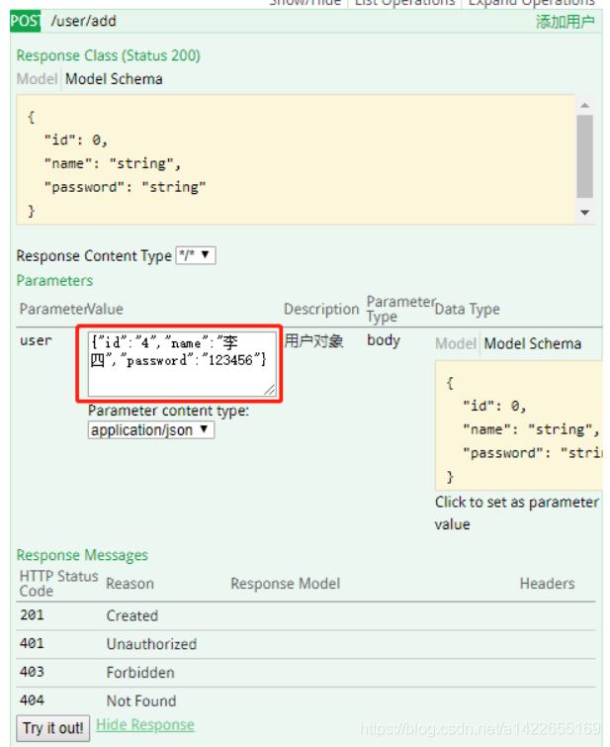Click the Hide Response link

point(145,725)
